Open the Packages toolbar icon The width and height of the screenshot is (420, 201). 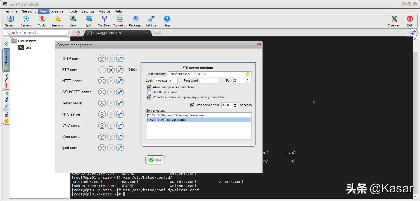[136, 21]
